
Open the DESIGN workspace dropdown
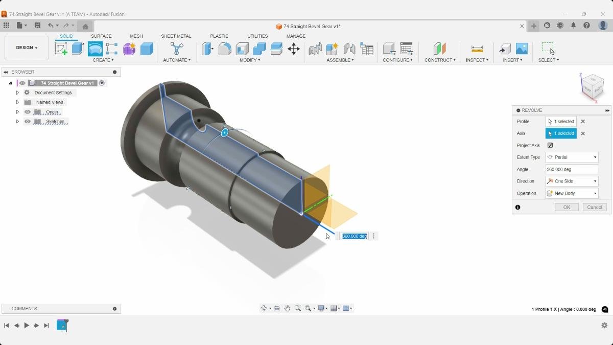pyautogui.click(x=27, y=48)
